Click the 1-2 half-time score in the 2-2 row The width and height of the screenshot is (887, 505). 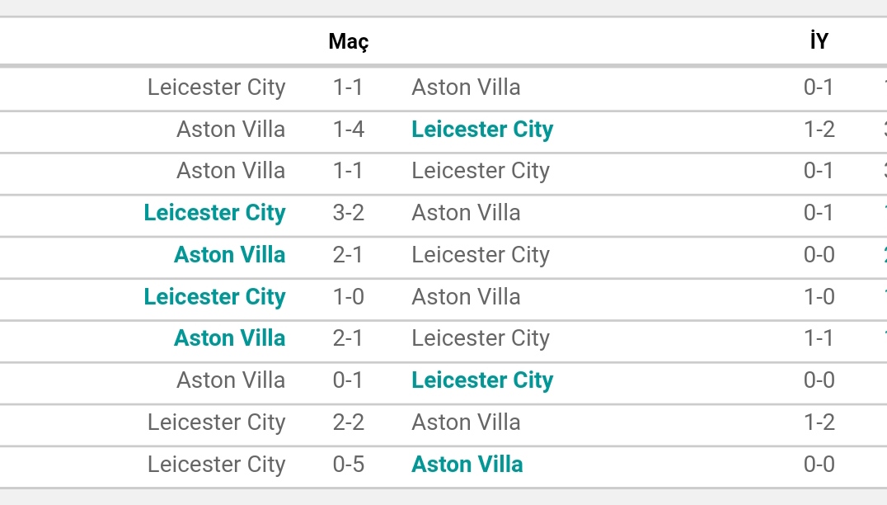[819, 422]
